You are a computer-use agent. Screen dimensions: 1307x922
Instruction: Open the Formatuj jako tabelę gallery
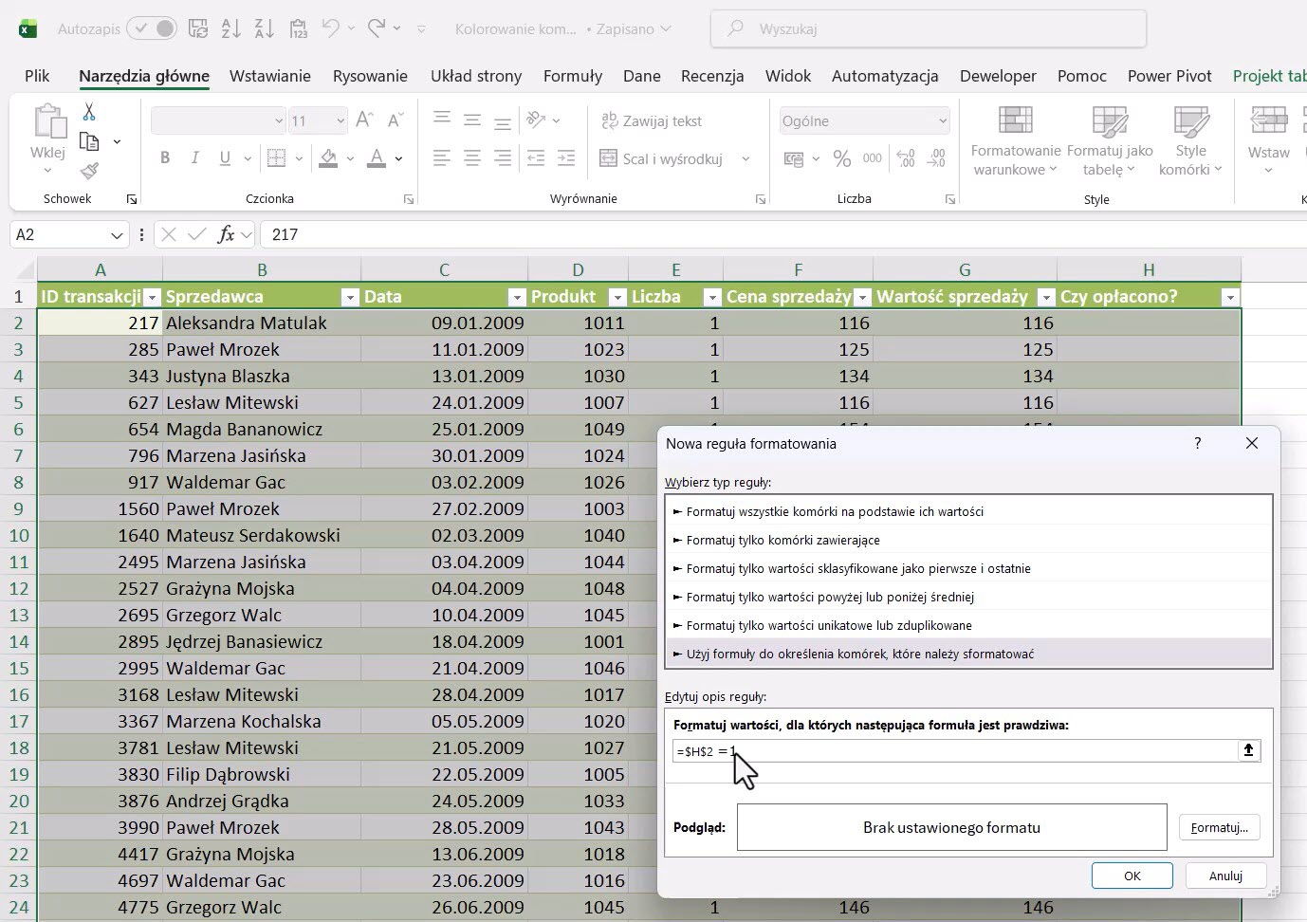point(1110,142)
